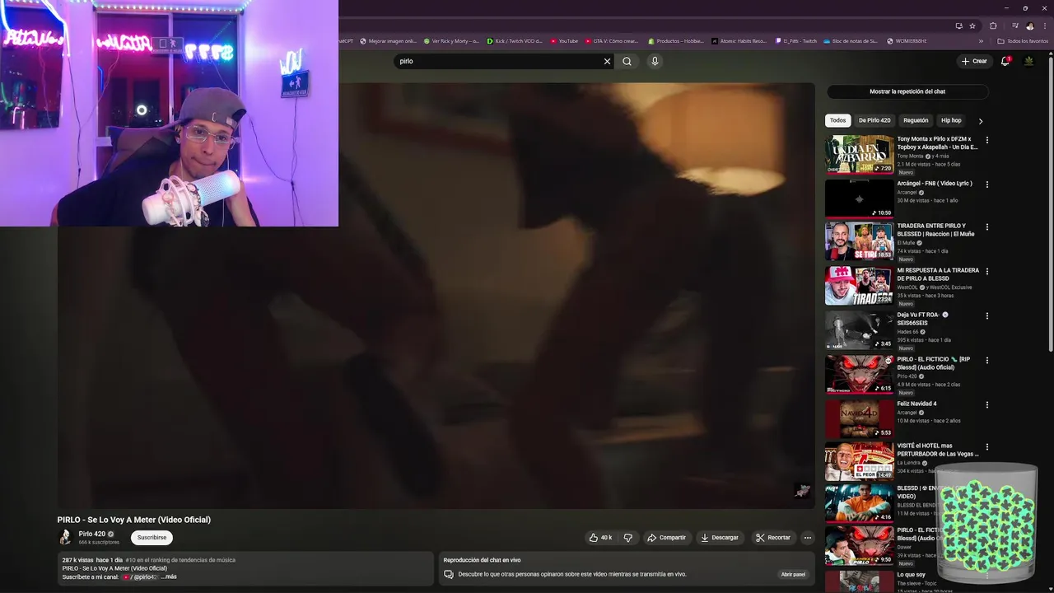1054x593 pixels.
Task: Open the Pirlo 420 channel name link
Action: click(x=92, y=534)
